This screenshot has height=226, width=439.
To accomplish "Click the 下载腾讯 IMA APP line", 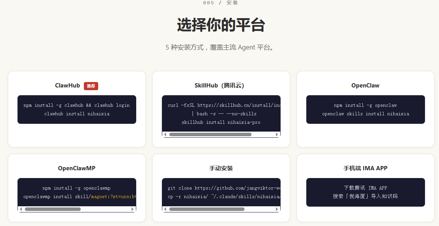I will 365,188.
